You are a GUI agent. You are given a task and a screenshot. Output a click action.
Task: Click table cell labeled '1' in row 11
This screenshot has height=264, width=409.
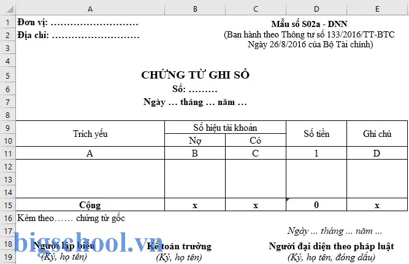316,153
